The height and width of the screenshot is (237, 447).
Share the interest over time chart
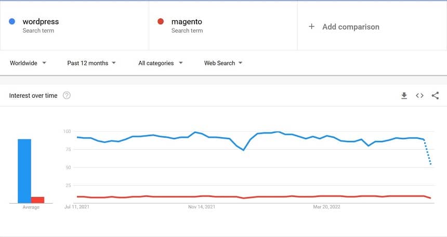tap(435, 96)
